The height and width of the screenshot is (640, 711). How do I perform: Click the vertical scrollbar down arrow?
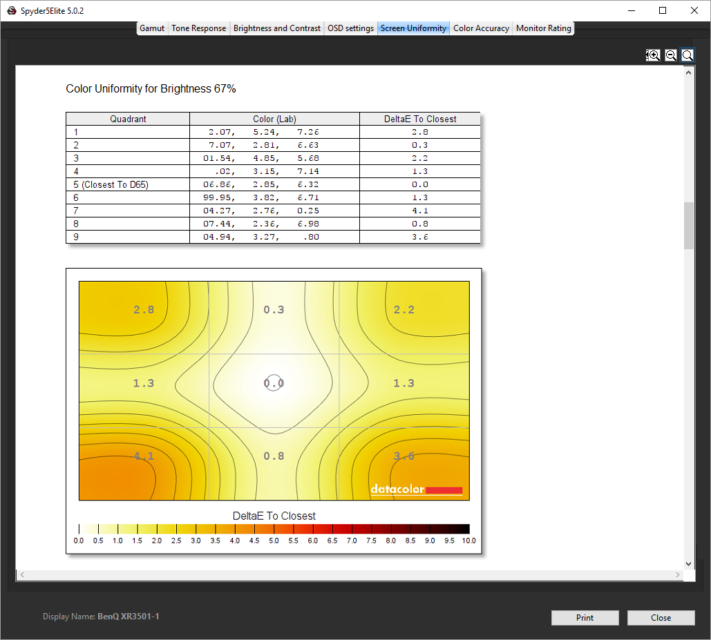(688, 564)
